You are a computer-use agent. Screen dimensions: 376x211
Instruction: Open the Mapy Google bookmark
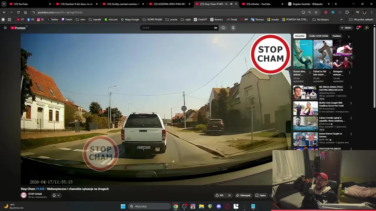click(130, 20)
